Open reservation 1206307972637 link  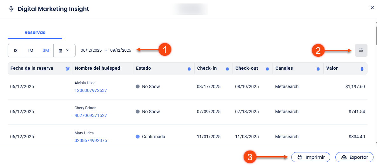pos(91,90)
